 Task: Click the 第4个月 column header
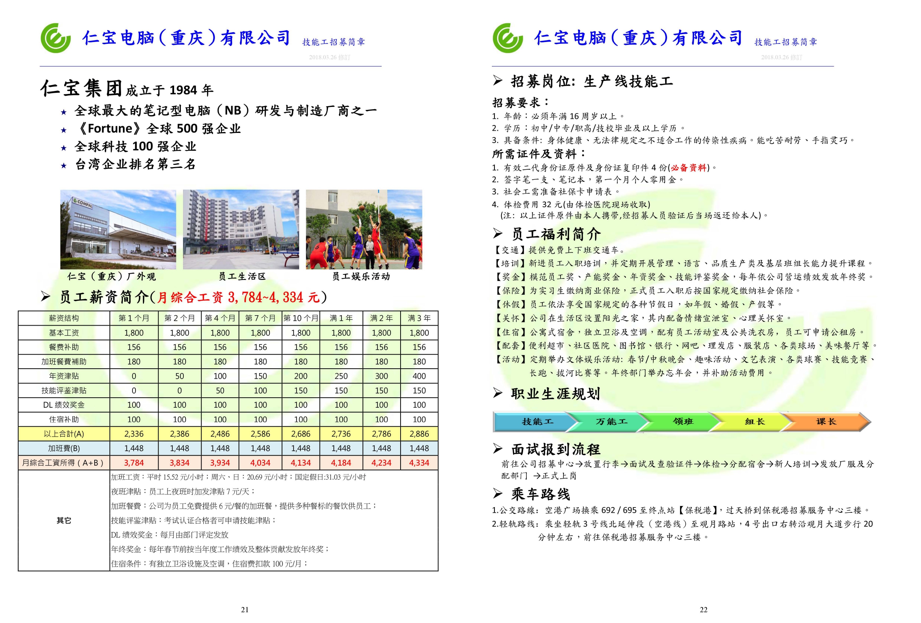[220, 318]
